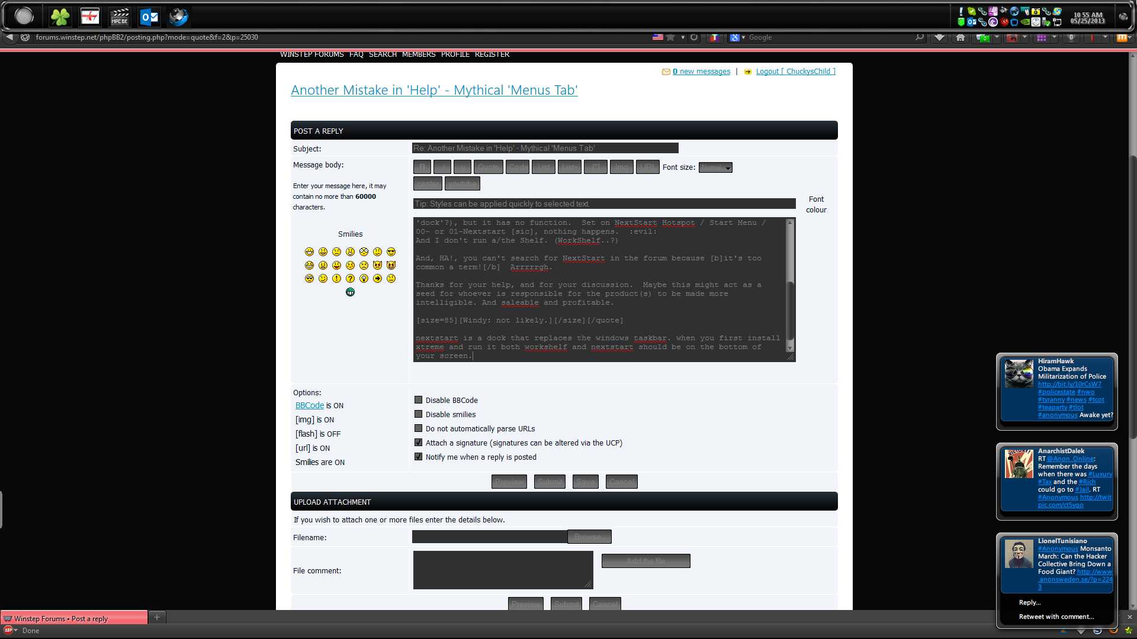The height and width of the screenshot is (639, 1137).
Task: Click the search magnifier icon
Action: [919, 37]
